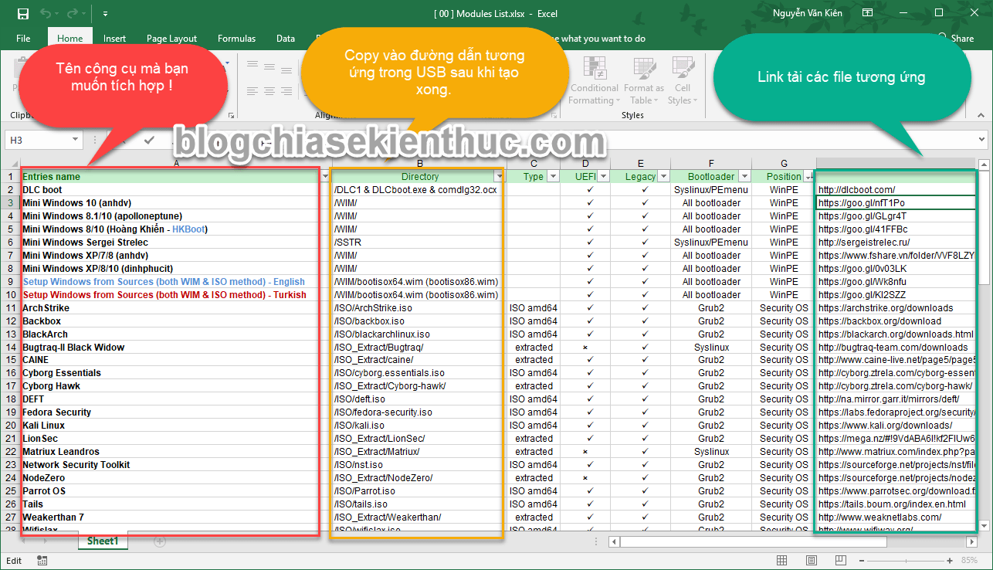Select row header 14
The width and height of the screenshot is (993, 570).
[x=10, y=348]
